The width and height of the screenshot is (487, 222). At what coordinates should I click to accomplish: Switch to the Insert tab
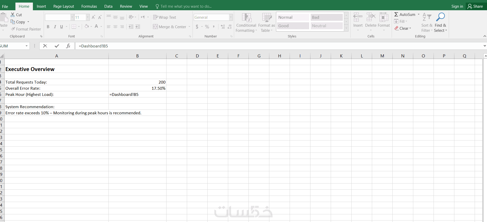click(x=41, y=6)
